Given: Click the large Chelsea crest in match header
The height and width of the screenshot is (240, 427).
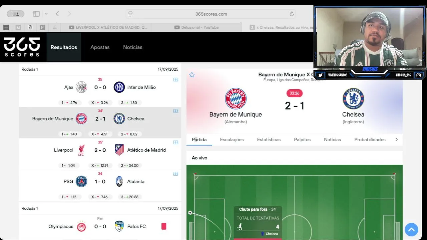Looking at the screenshot, I should 353,99.
